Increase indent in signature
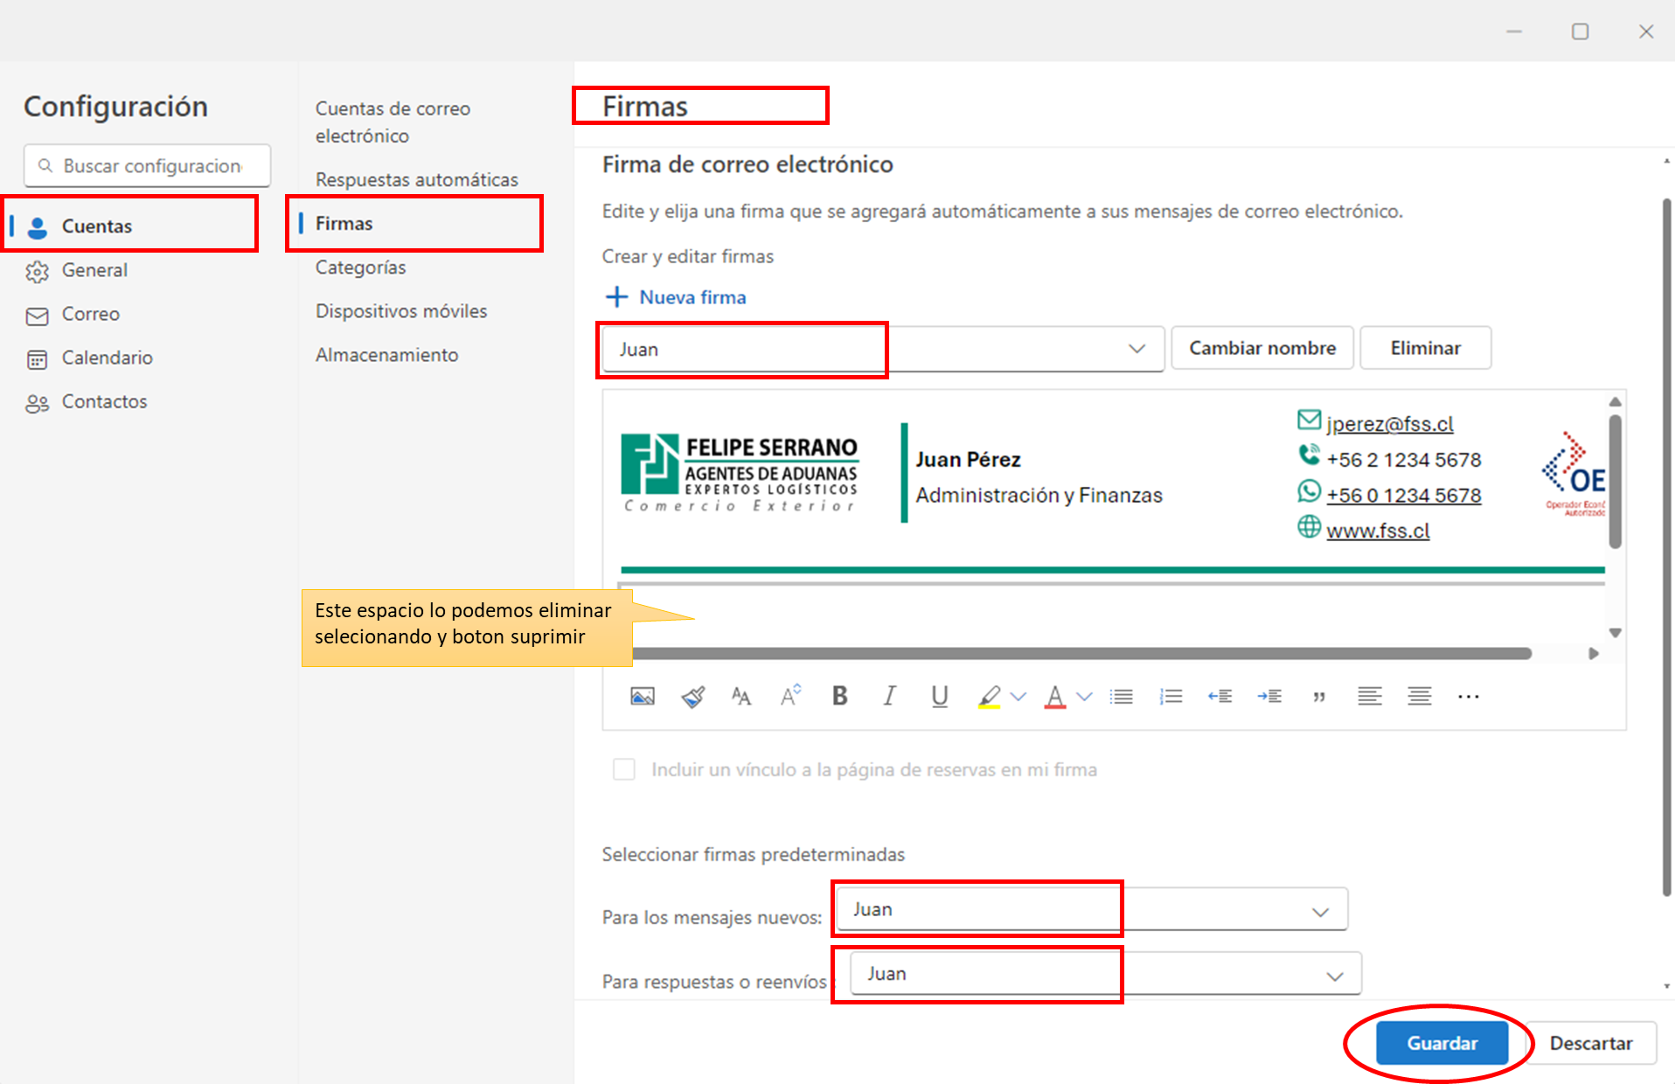 pos(1269,697)
